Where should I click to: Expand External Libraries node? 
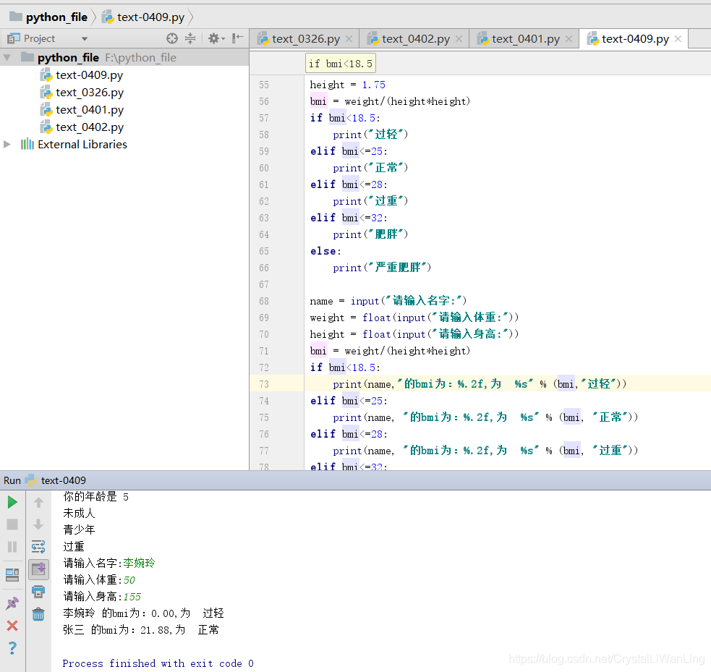pyautogui.click(x=7, y=144)
